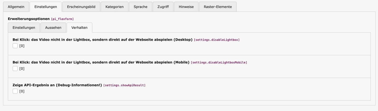This screenshot has width=378, height=111.
Task: Click the [settings.disableLightboxMobile] field tag
Action: [x=219, y=62]
